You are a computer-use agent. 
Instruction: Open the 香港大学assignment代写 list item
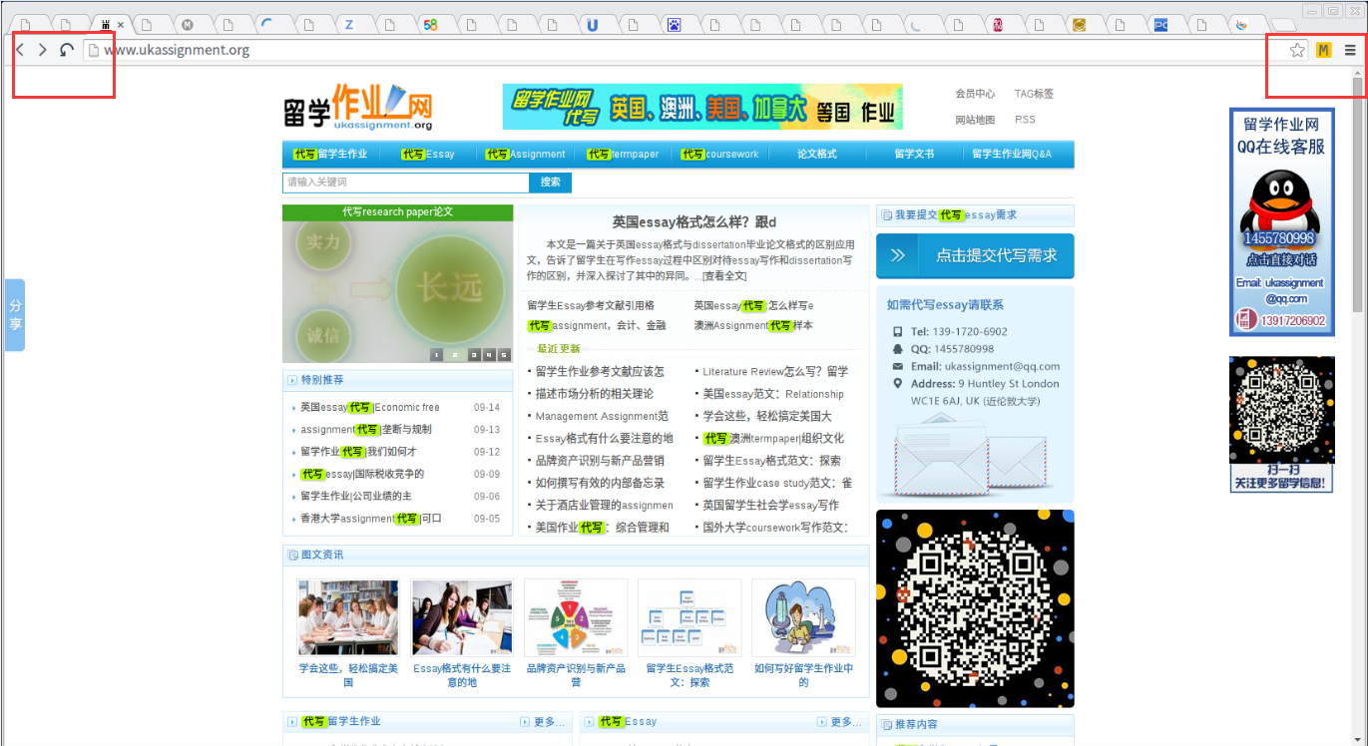tap(371, 519)
